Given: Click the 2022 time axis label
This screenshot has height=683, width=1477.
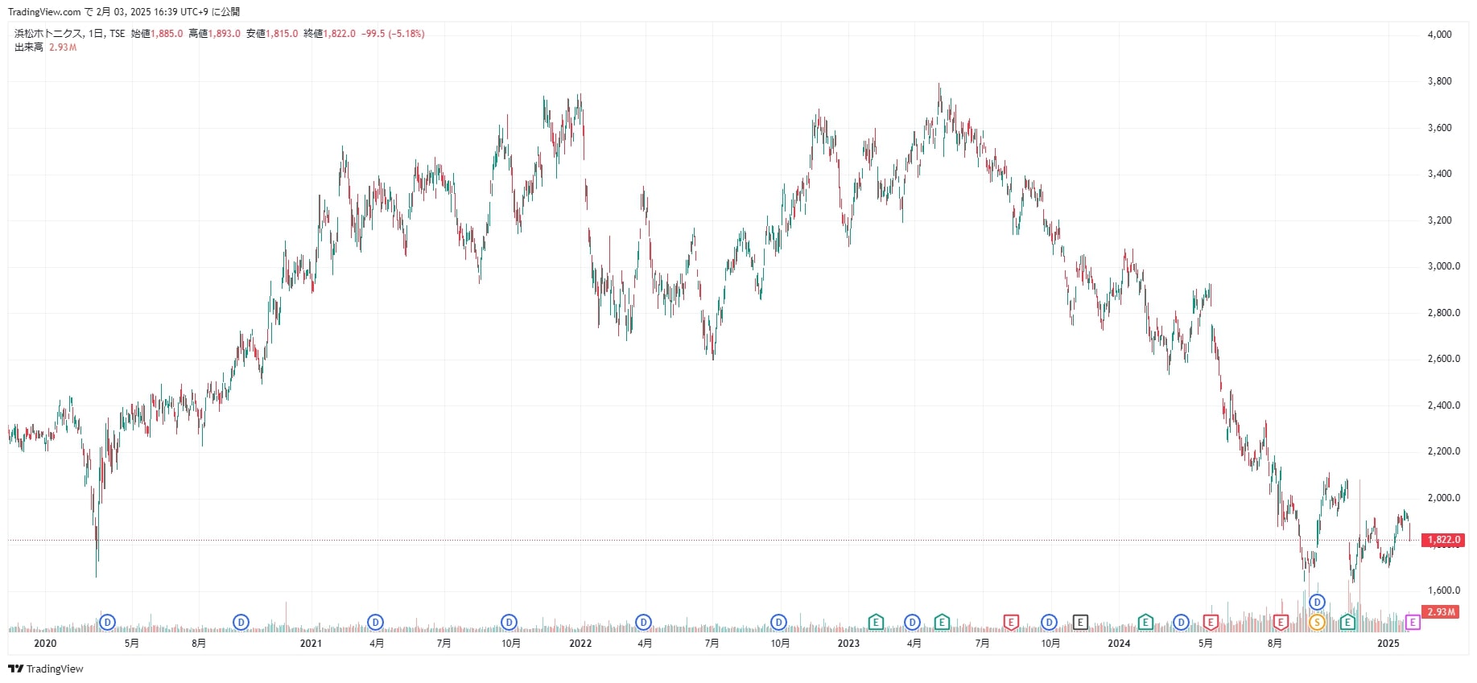Looking at the screenshot, I should point(580,644).
